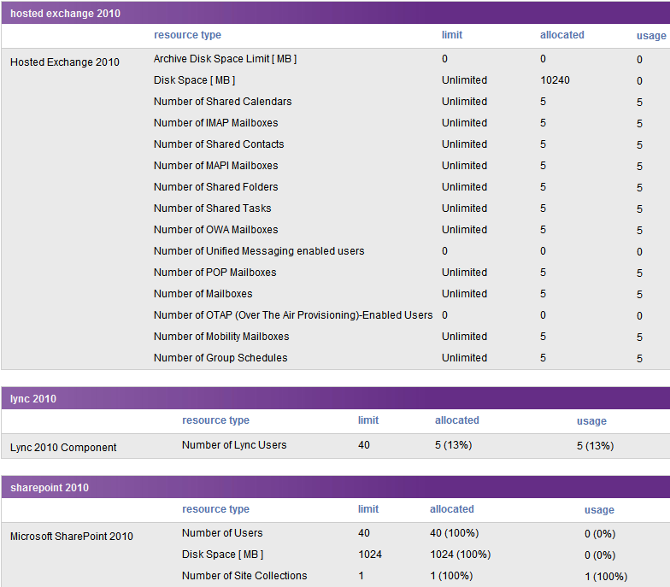Click Number of Users usage '0 (0%)'

[600, 534]
